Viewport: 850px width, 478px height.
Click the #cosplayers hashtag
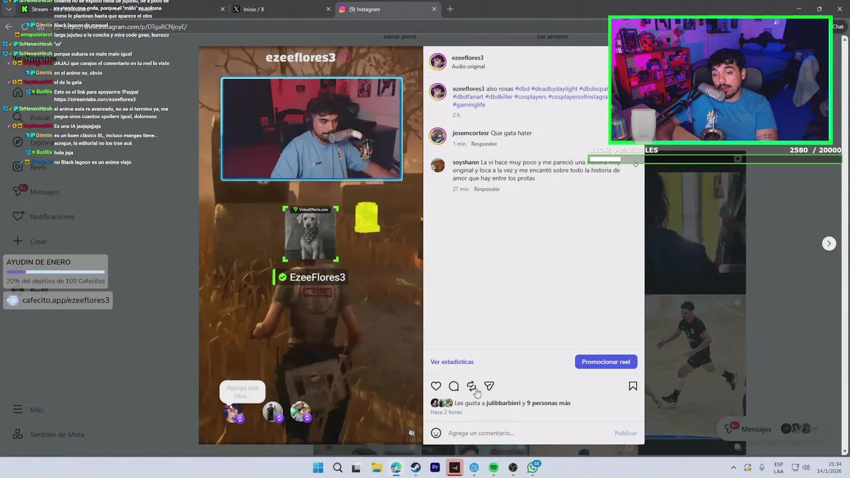[x=530, y=96]
